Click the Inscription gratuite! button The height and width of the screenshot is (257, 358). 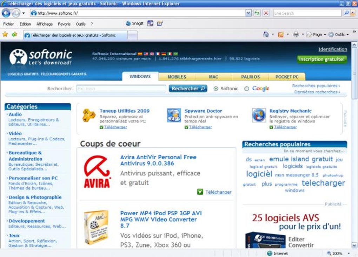click(322, 59)
